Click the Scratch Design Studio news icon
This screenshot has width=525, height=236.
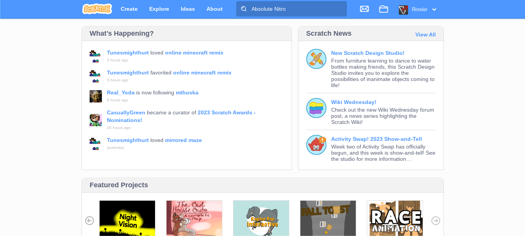coord(316,59)
